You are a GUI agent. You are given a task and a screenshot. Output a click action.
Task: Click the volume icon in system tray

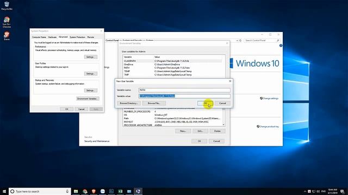[x=318, y=191]
